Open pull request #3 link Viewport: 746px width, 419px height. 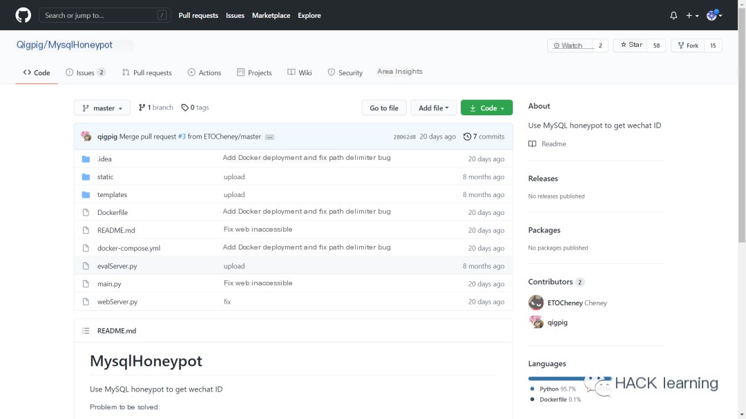tap(182, 136)
